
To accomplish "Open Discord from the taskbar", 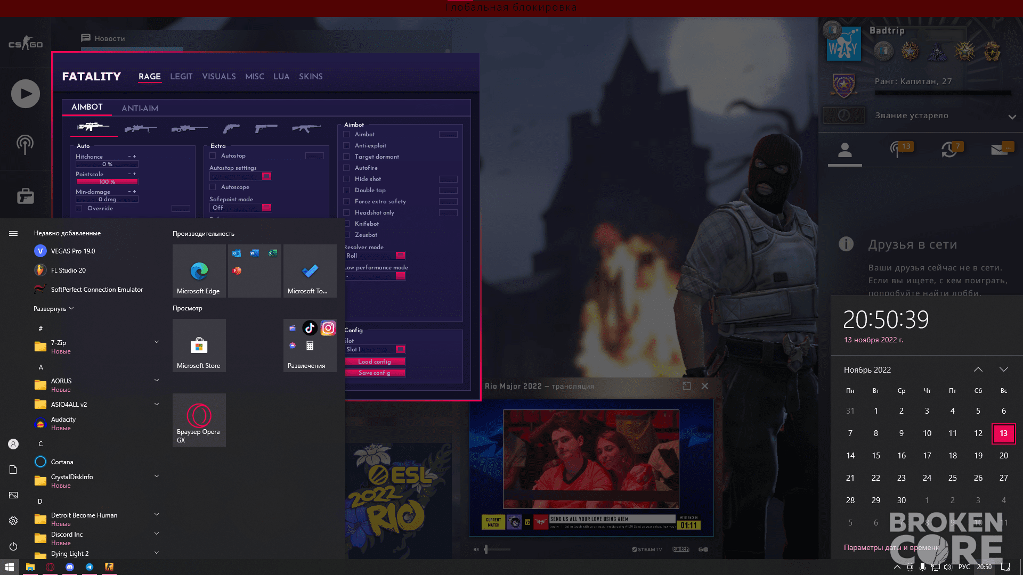I will point(70,567).
